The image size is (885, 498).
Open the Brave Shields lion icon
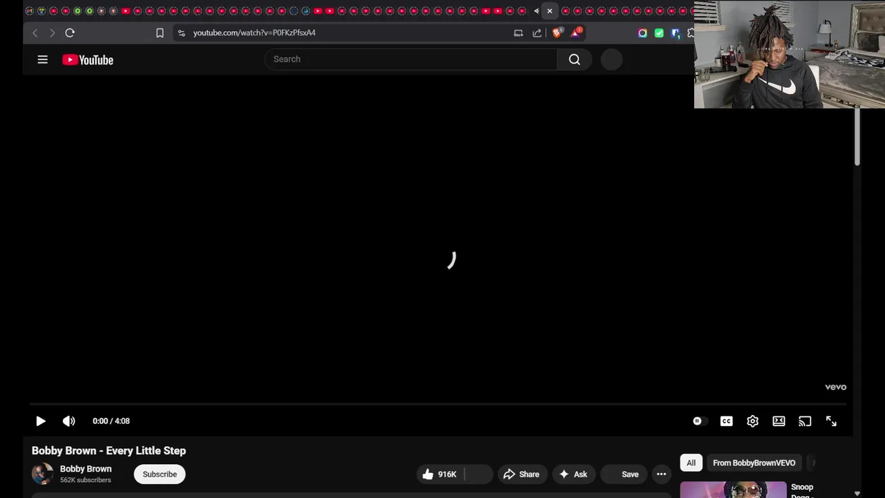[557, 33]
